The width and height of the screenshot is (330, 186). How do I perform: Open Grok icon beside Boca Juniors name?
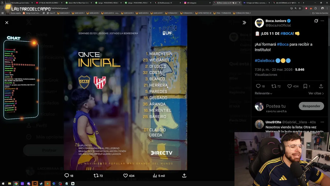pyautogui.click(x=316, y=21)
